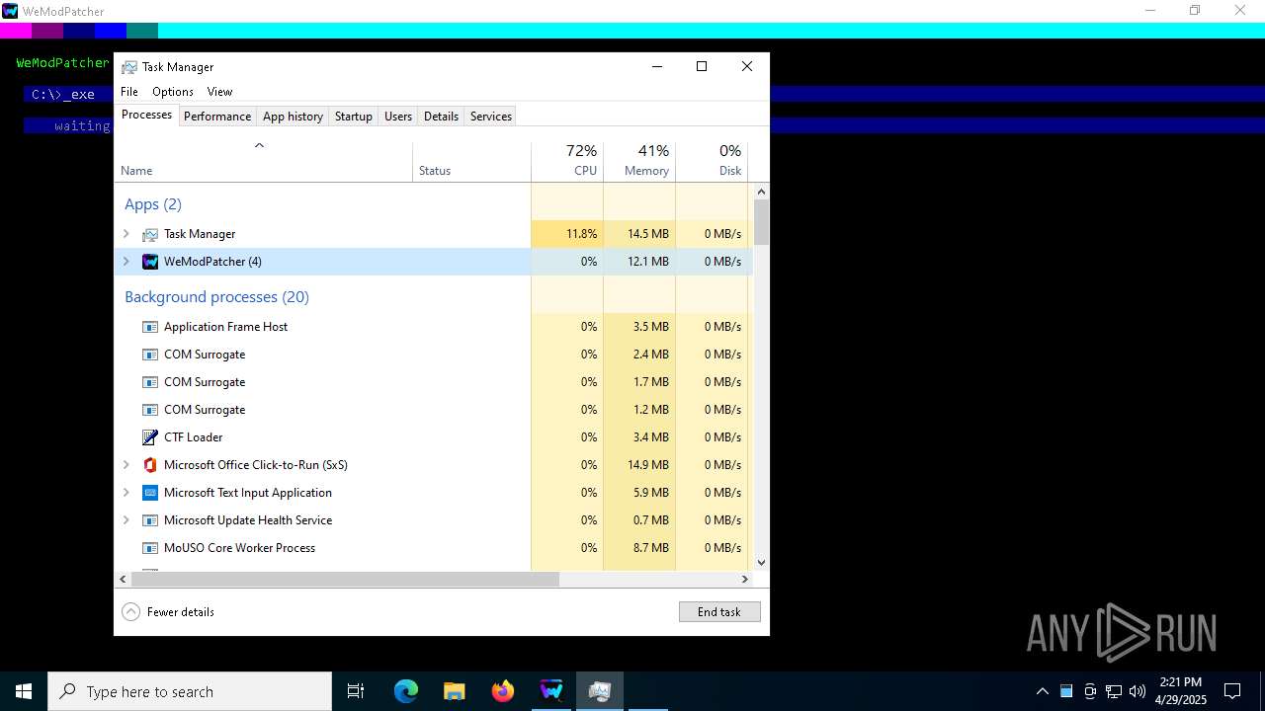1265x711 pixels.
Task: Click WeModPatcher window title icon
Action: click(x=10, y=11)
